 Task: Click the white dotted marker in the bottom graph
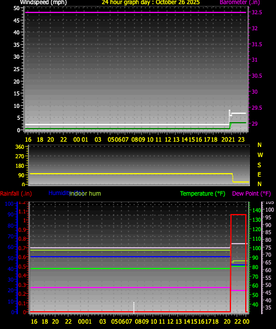coord(134,308)
